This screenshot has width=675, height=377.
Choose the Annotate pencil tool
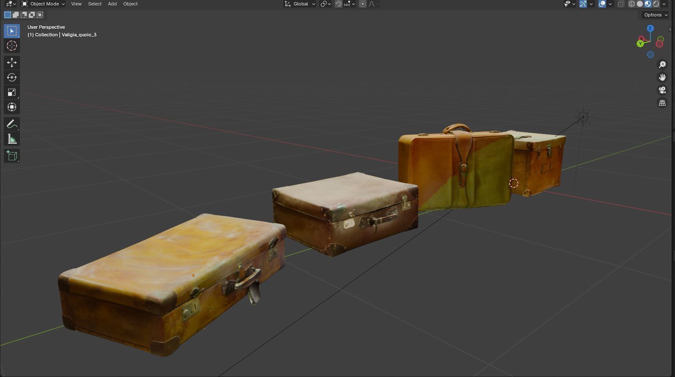pos(12,124)
